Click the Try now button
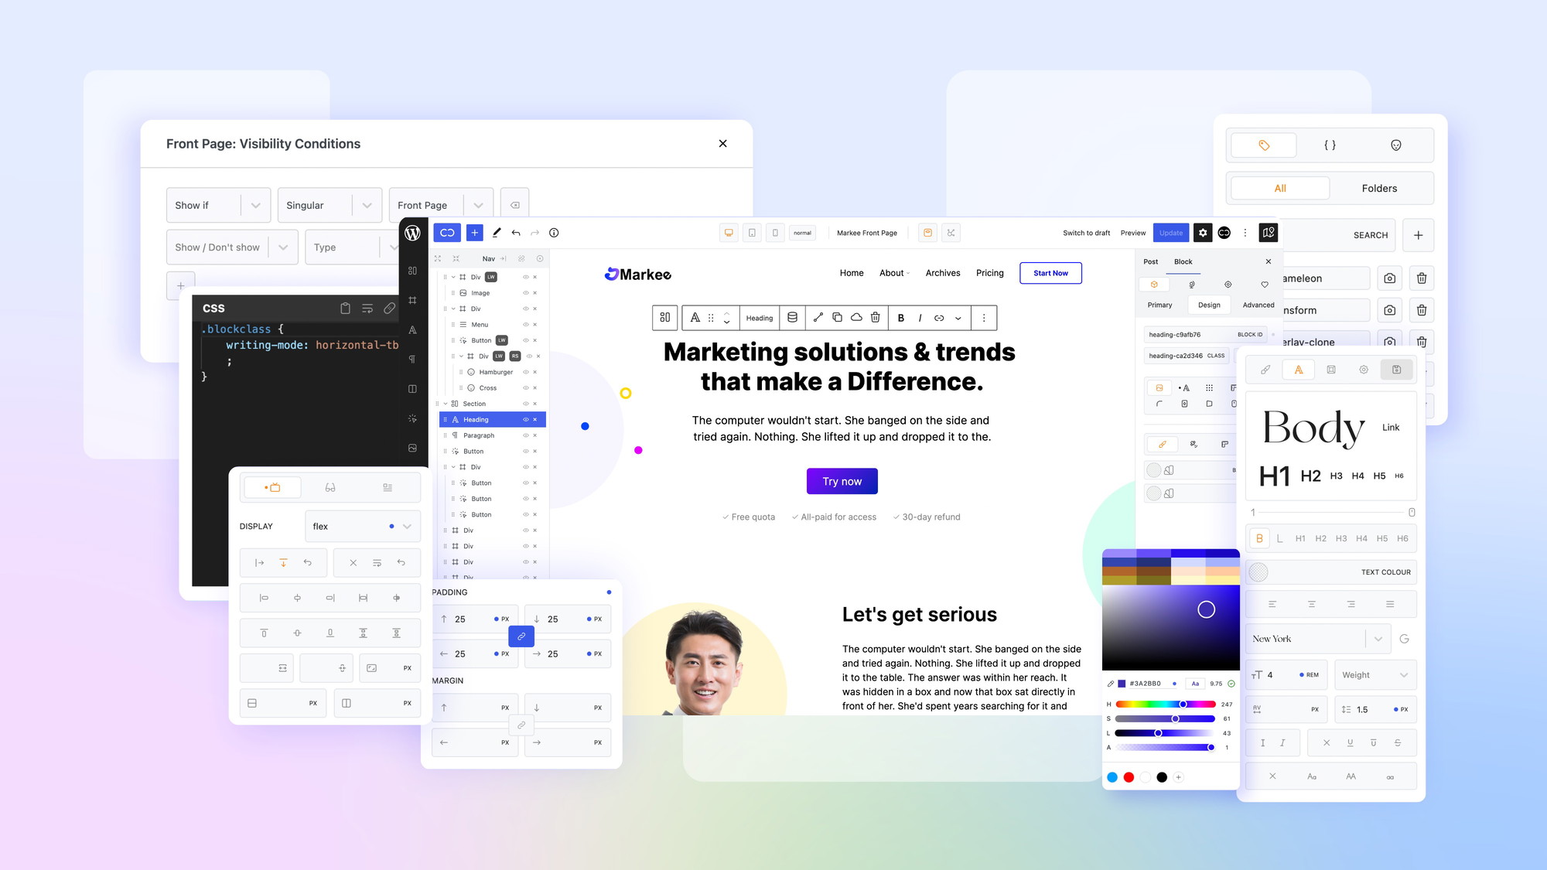 (x=842, y=481)
